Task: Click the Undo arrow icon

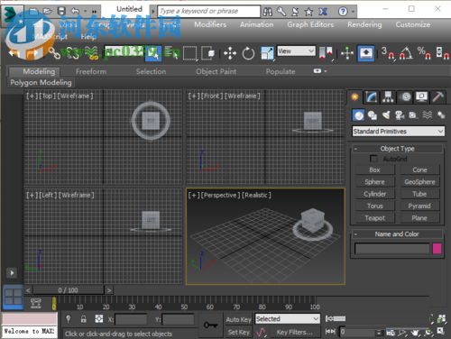Action: (75, 12)
